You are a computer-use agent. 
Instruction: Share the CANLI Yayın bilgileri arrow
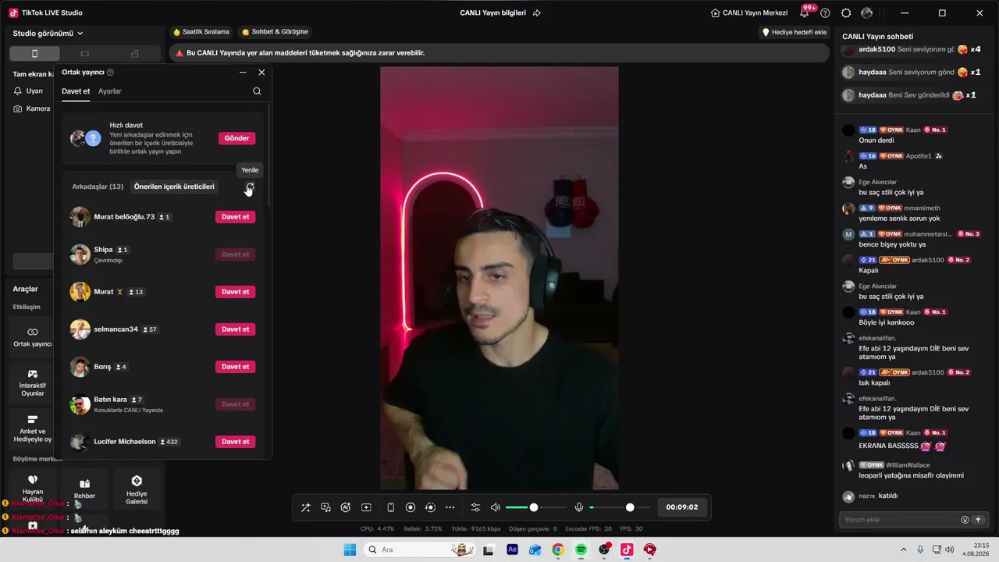[537, 13]
